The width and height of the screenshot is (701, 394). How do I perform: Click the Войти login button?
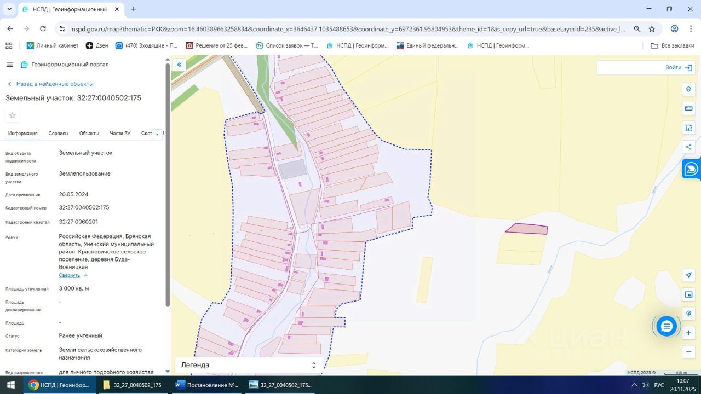pyautogui.click(x=679, y=67)
